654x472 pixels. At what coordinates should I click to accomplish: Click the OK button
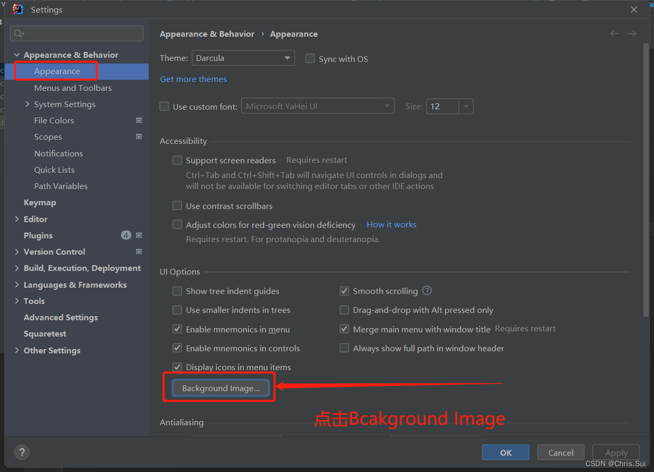pyautogui.click(x=506, y=453)
